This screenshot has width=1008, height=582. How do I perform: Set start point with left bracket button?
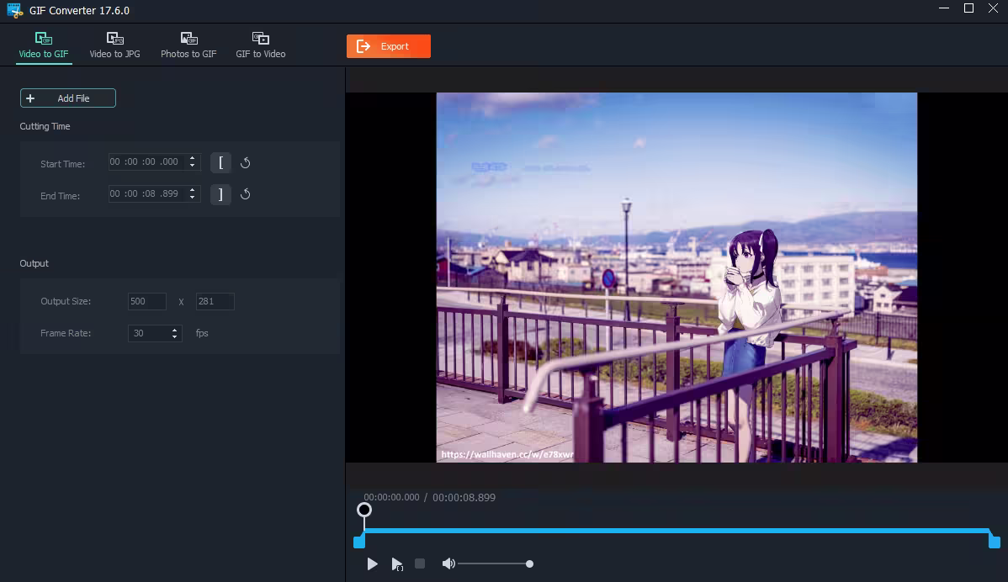click(x=220, y=163)
